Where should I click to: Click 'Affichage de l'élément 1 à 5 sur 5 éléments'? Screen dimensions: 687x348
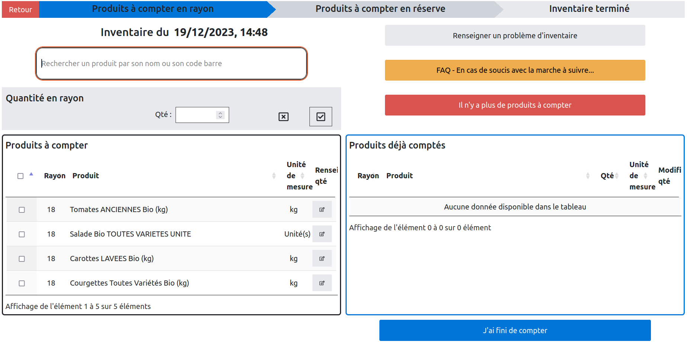78,306
